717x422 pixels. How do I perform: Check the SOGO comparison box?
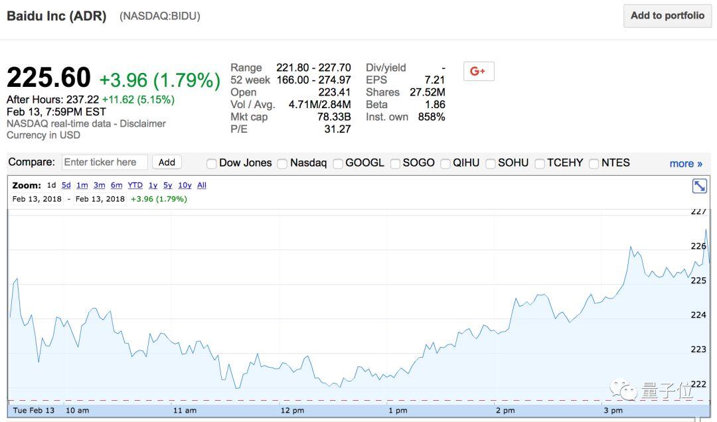point(395,164)
